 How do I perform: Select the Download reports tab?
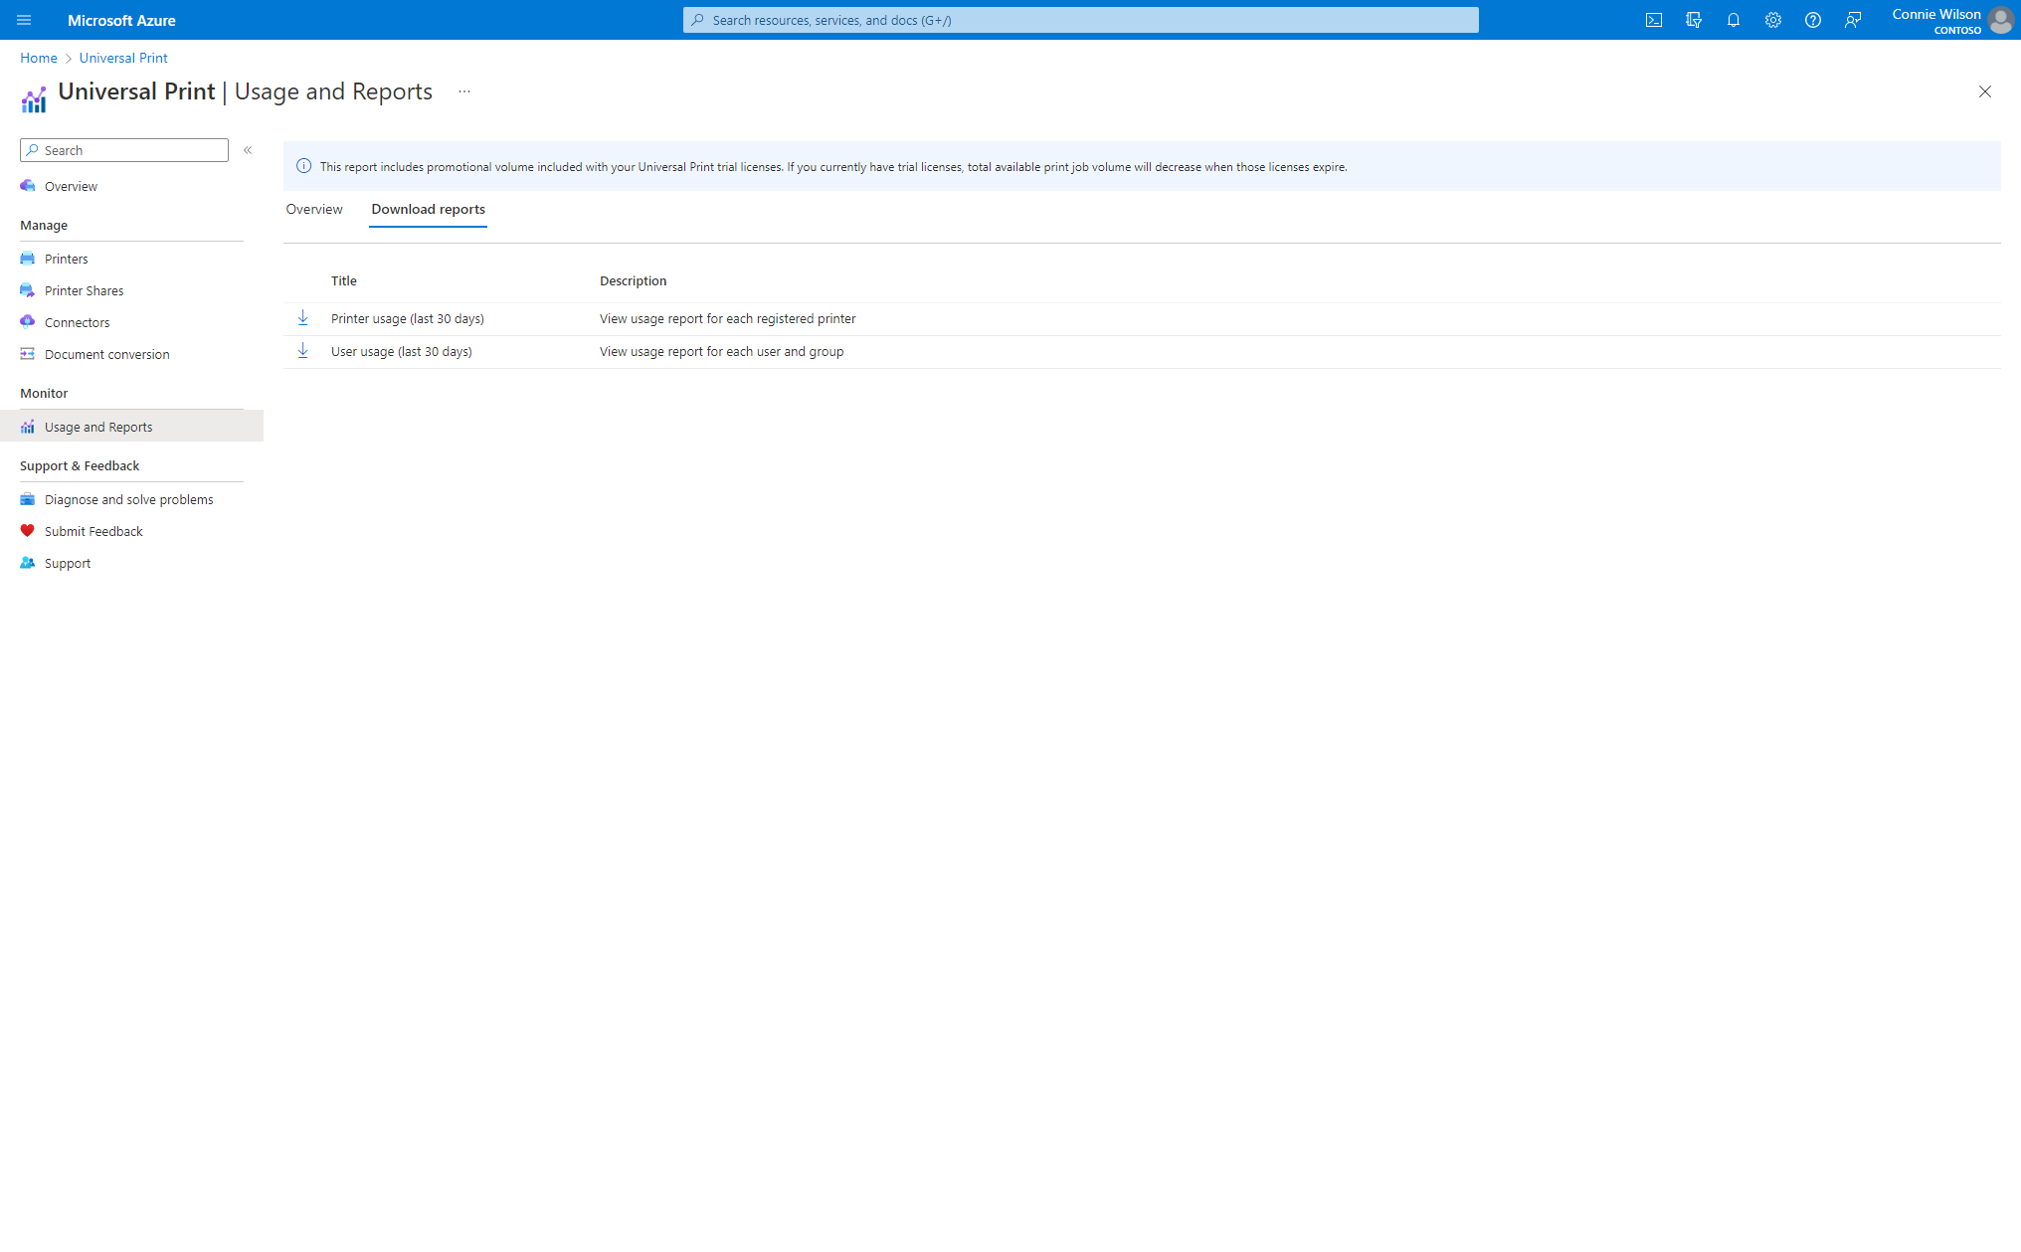(x=426, y=208)
